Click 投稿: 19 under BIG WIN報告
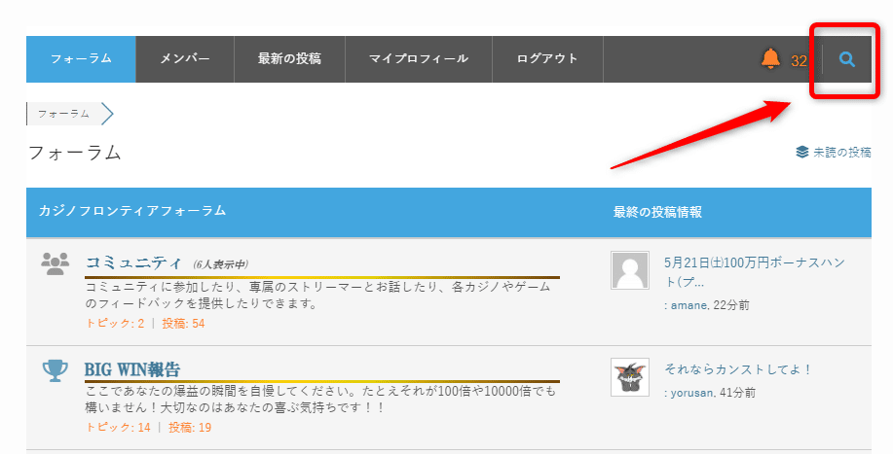The width and height of the screenshot is (893, 454). click(x=190, y=428)
